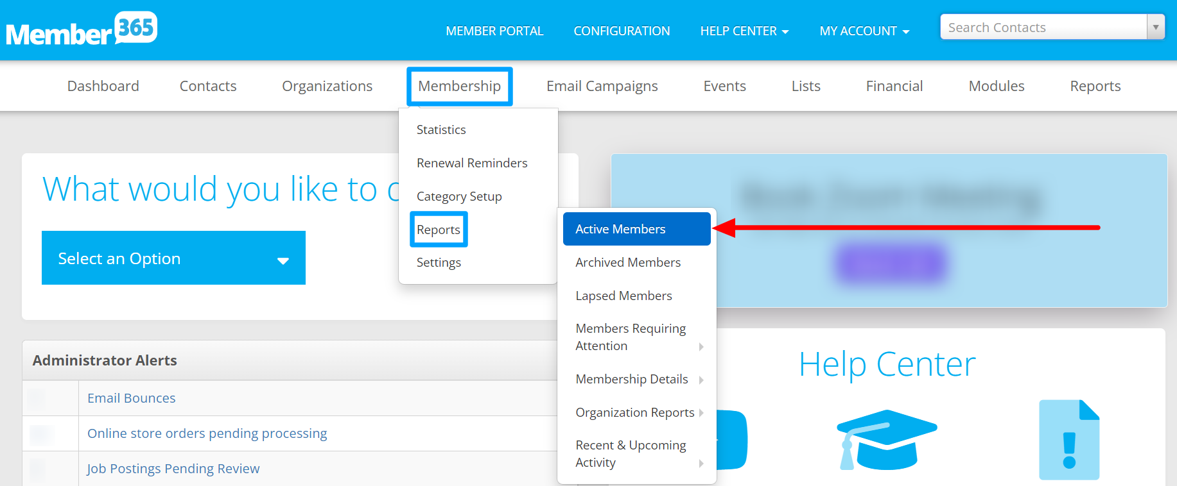Open Online store orders pending processing
This screenshot has height=486, width=1177.
click(x=207, y=433)
